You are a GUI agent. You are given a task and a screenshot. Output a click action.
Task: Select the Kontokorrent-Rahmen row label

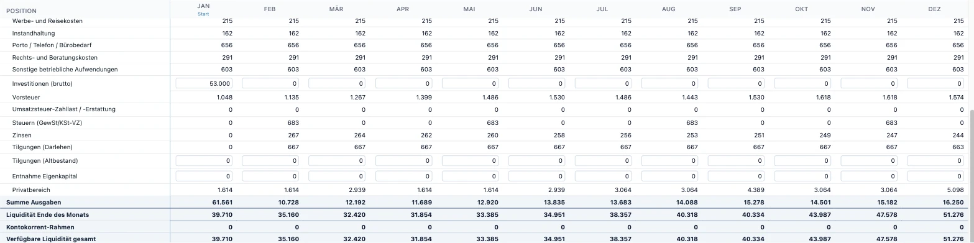click(x=40, y=227)
